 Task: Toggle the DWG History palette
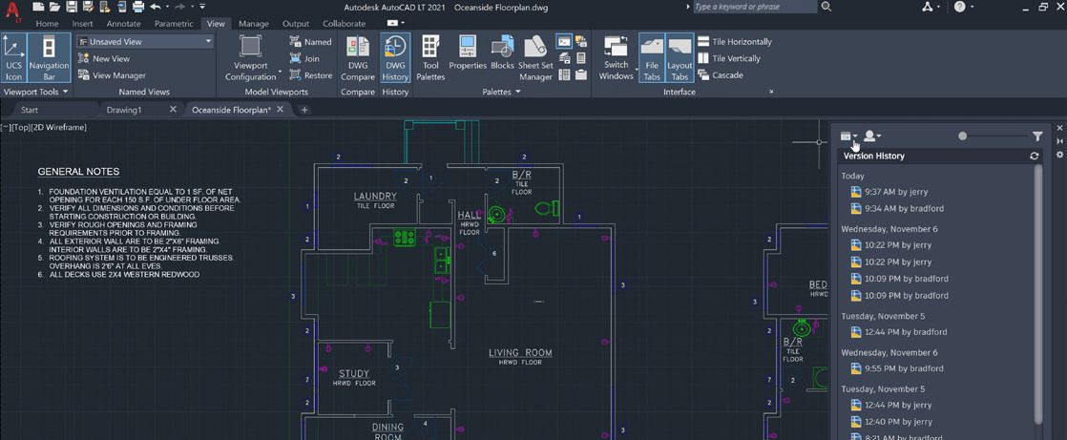pos(395,57)
